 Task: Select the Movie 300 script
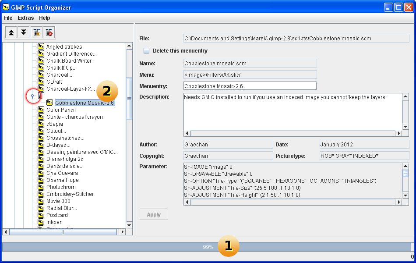tap(58, 201)
